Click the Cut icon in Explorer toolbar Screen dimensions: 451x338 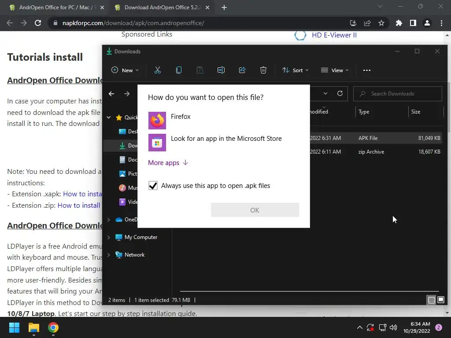point(158,70)
